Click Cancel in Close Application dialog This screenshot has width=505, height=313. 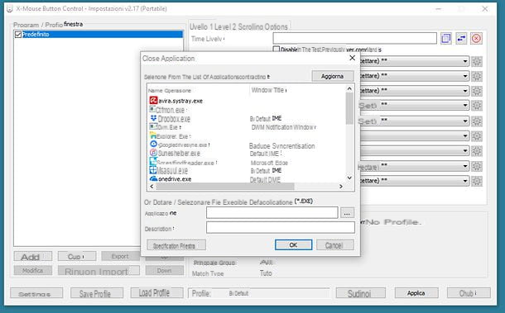[x=335, y=245]
